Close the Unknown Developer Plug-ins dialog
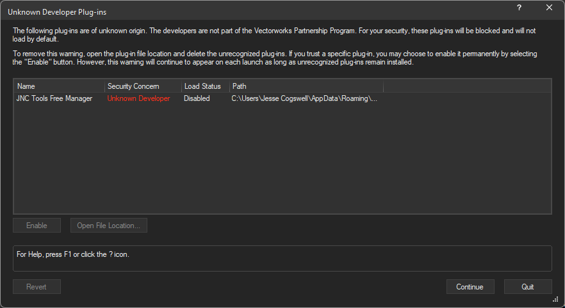Viewport: 565px width, 308px height. 549,8
